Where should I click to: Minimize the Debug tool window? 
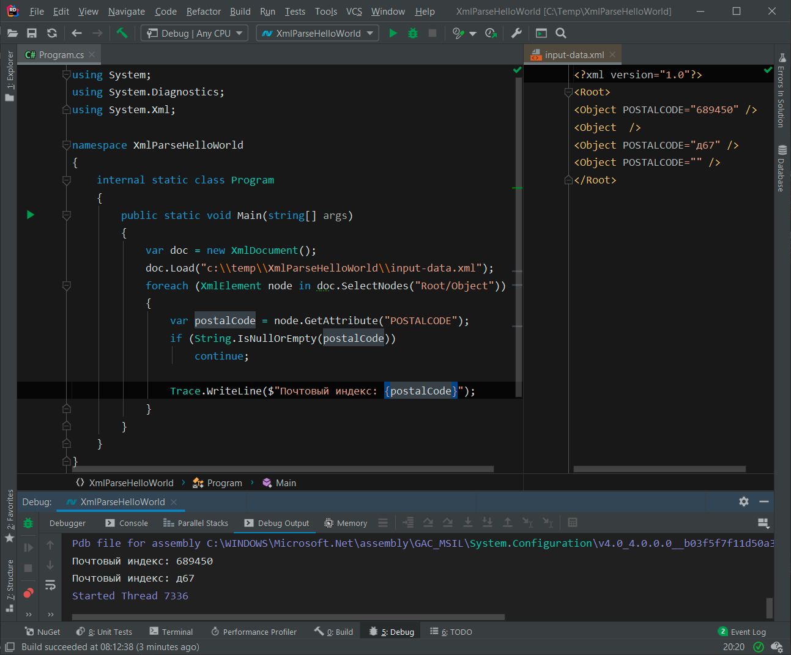pos(764,501)
